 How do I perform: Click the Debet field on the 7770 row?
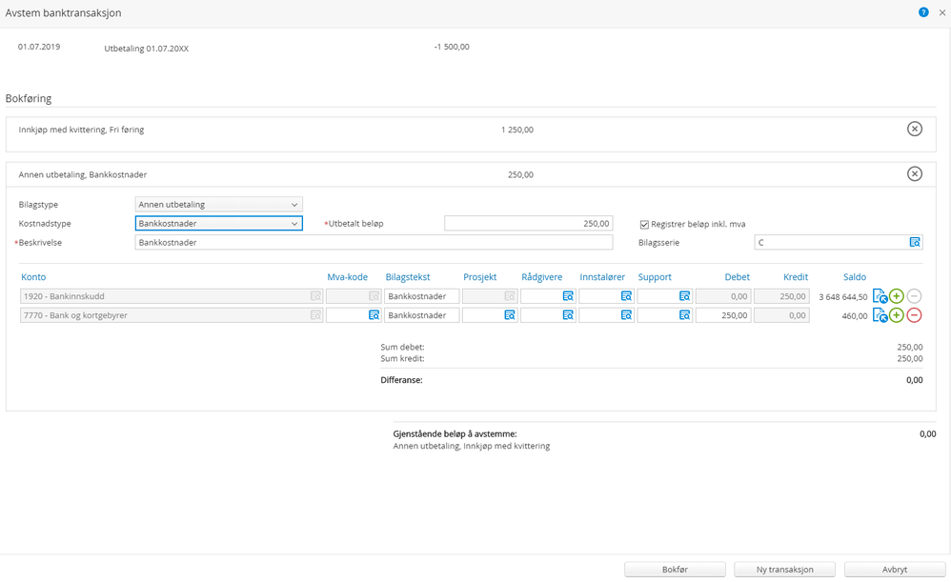tap(723, 315)
